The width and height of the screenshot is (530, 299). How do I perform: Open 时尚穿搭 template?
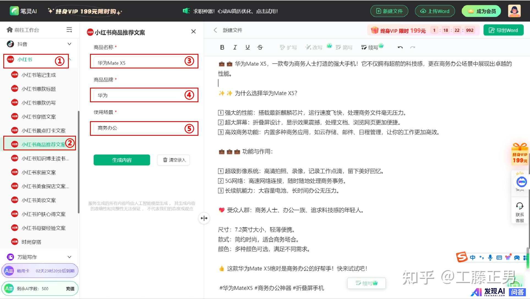(x=31, y=242)
